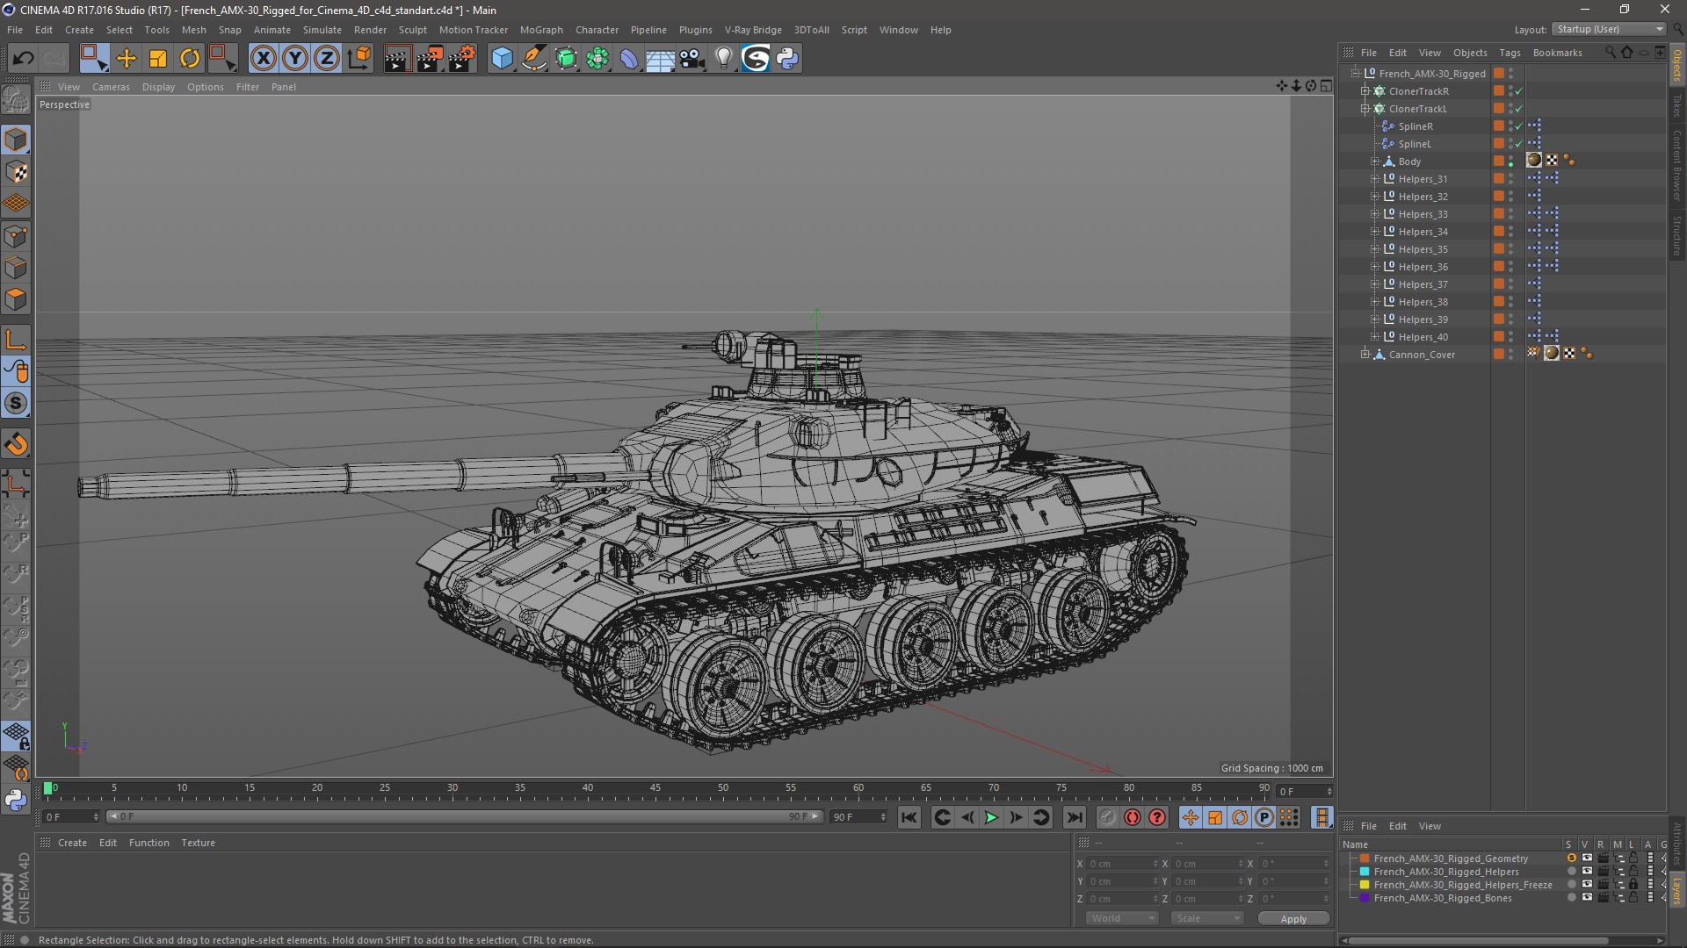Image resolution: width=1687 pixels, height=948 pixels.
Task: Click the French_AMX-30_Rigged_Helpers cyan swatch
Action: click(1365, 872)
